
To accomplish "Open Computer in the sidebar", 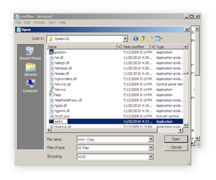I will point(30,86).
